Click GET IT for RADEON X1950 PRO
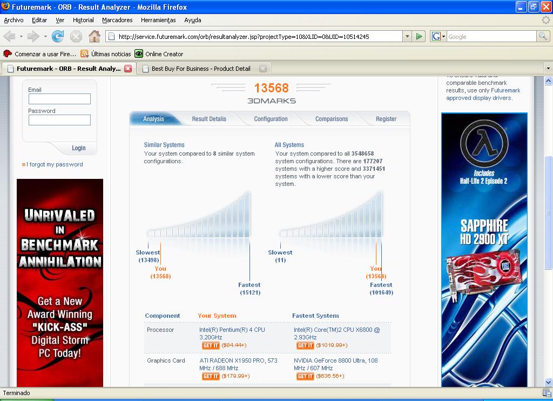 (x=211, y=376)
